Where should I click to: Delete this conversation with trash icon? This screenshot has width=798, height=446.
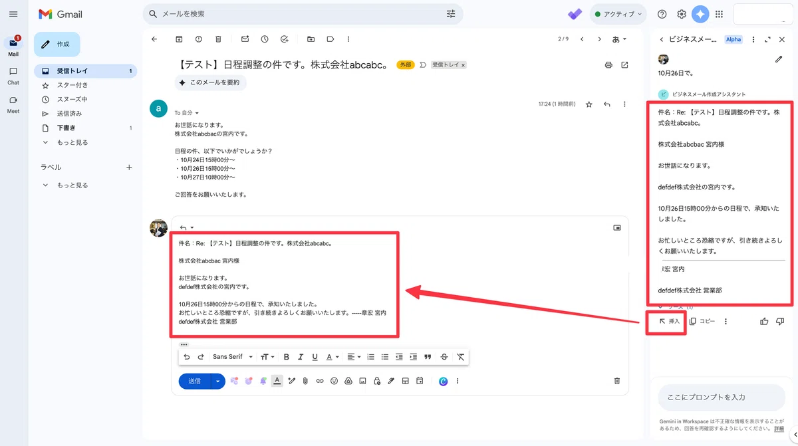click(217, 39)
